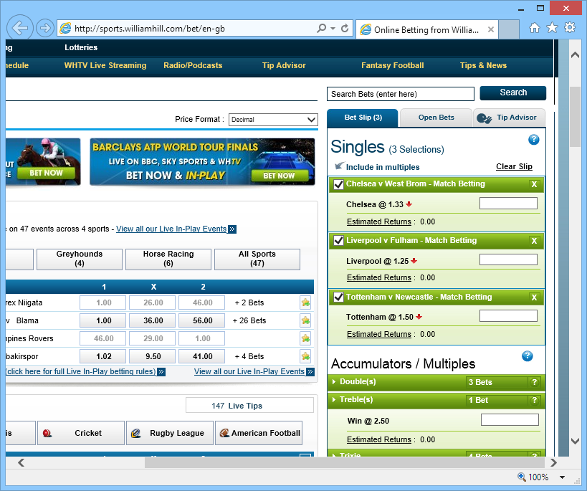Viewport: 587px width, 491px height.
Task: Switch to the Open Bets tab
Action: tap(436, 118)
